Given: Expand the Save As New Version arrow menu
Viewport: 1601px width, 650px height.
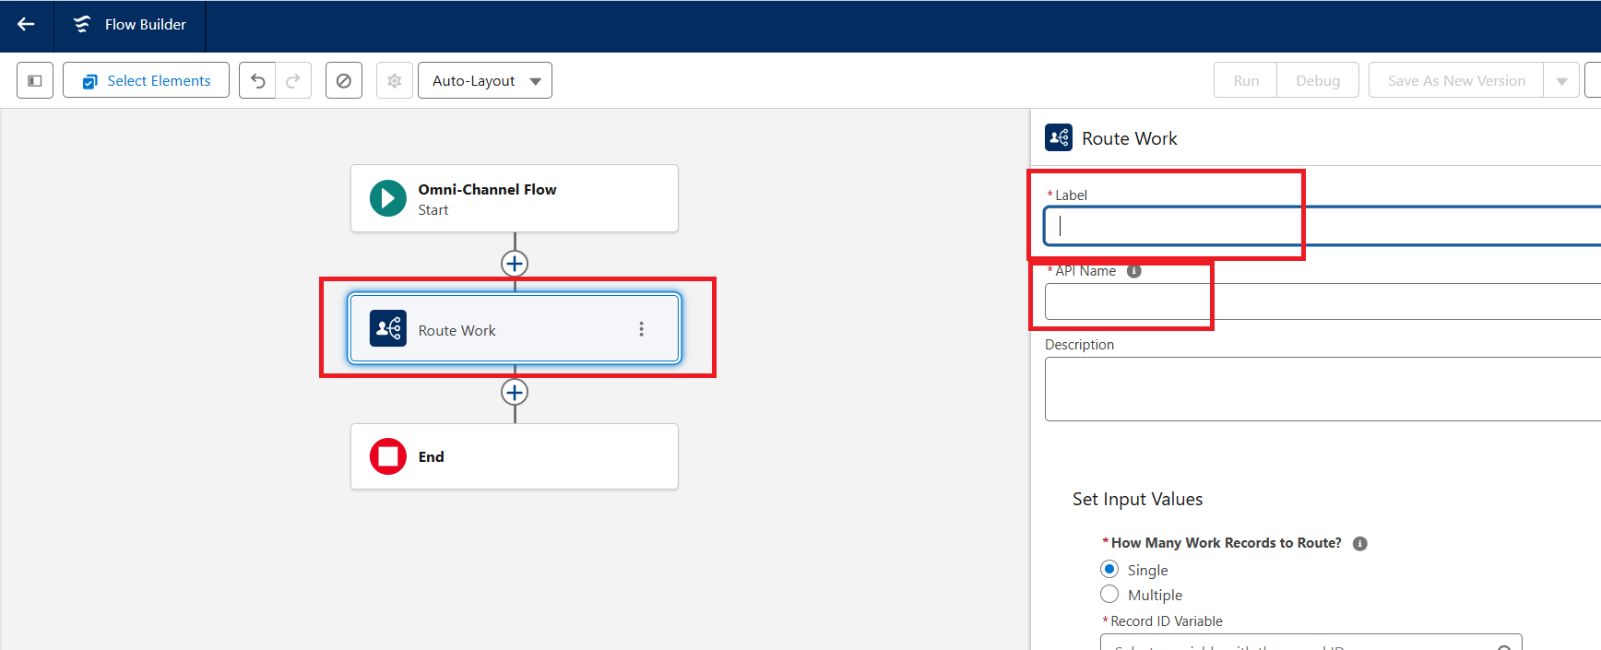Looking at the screenshot, I should coord(1561,81).
